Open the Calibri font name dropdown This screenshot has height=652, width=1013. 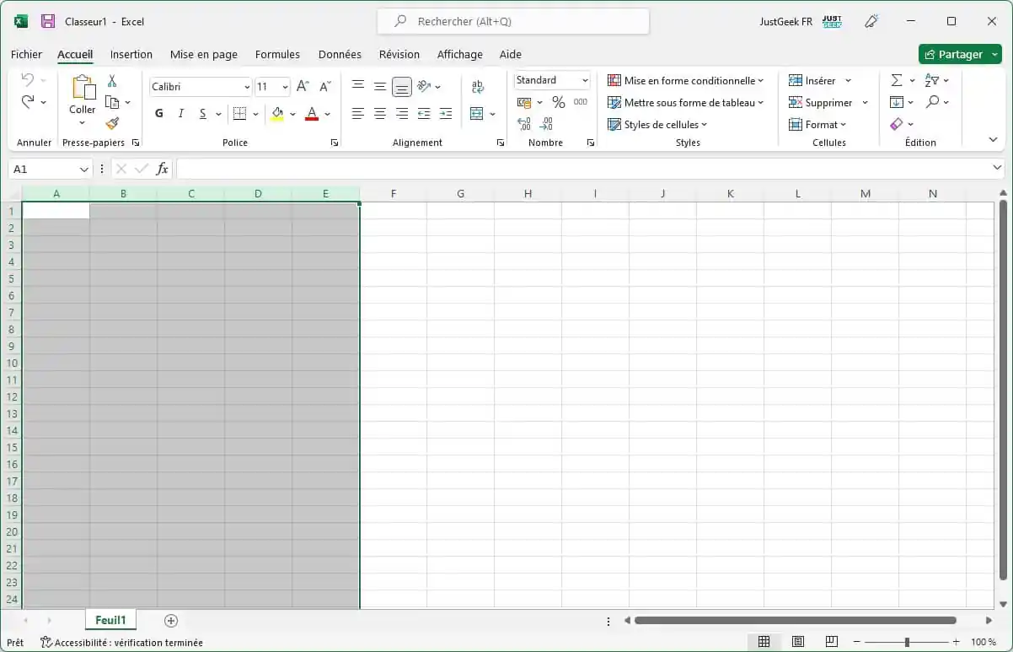point(247,87)
